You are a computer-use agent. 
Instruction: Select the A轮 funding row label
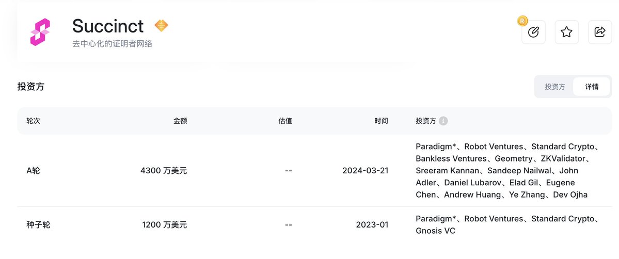point(33,171)
